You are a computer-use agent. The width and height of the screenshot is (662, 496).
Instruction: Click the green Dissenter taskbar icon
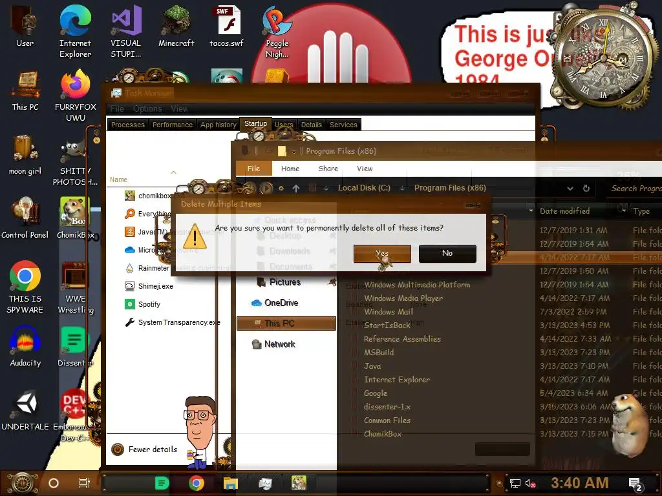coord(162,483)
